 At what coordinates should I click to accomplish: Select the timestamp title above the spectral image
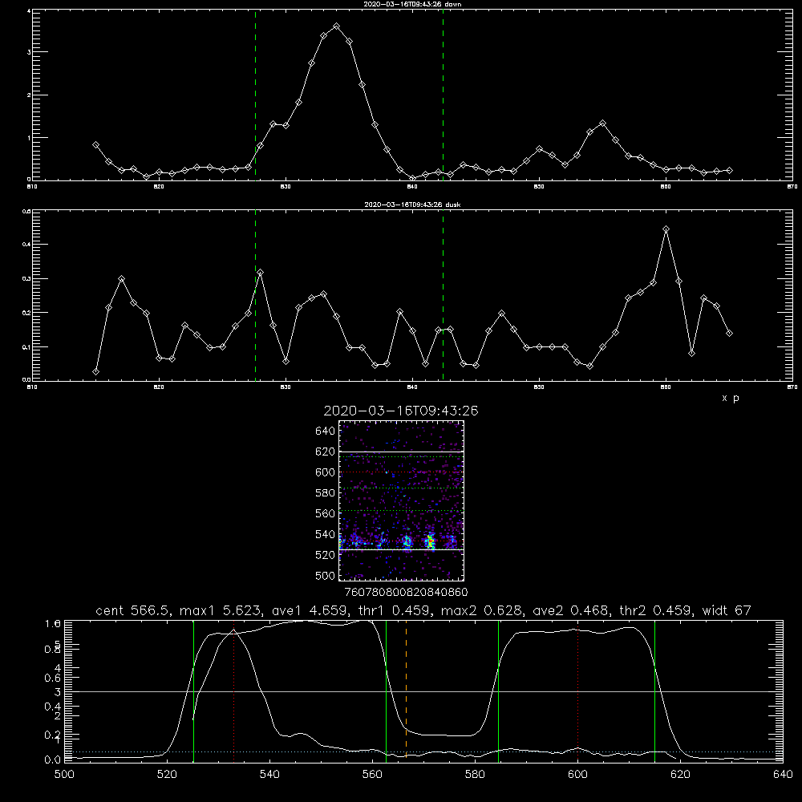[401, 411]
